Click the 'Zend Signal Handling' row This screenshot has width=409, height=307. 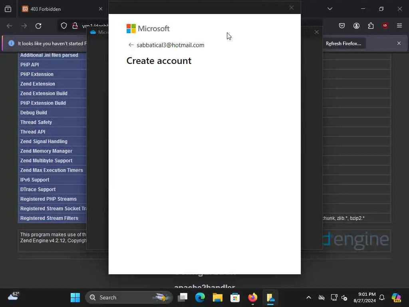(52, 141)
